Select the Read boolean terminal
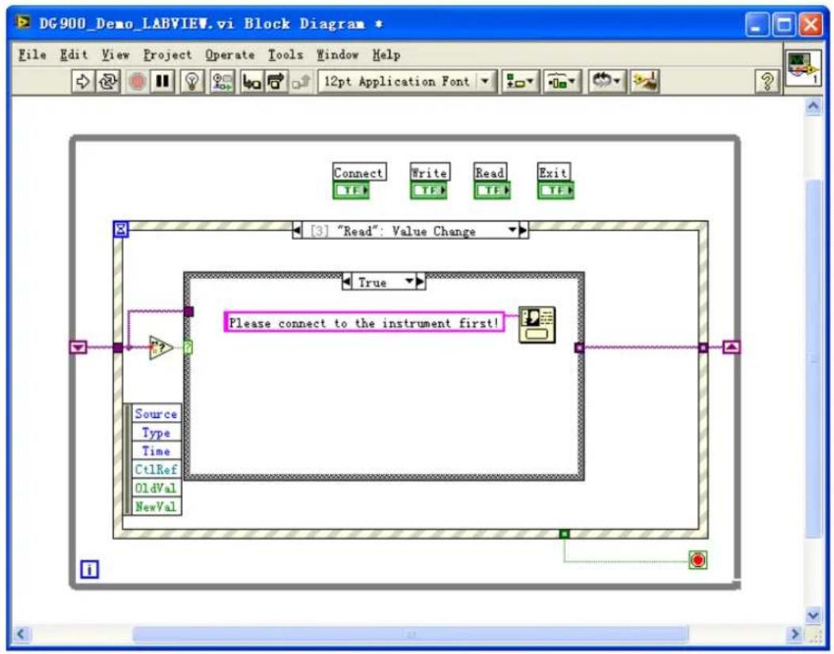Screen dimensions: 834x654 click(492, 190)
